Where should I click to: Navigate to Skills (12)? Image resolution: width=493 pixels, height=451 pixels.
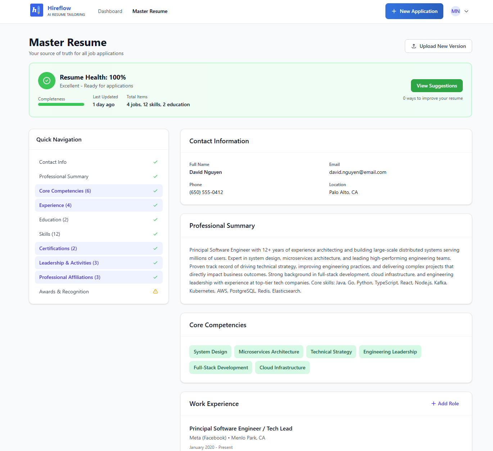point(99,234)
